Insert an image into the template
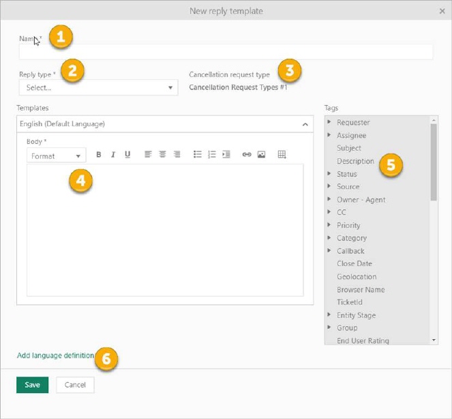The image size is (452, 419). [x=261, y=155]
